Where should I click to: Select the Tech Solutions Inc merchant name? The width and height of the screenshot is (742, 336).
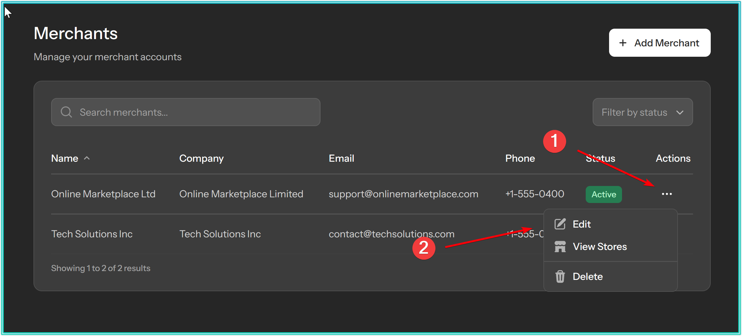tap(92, 234)
